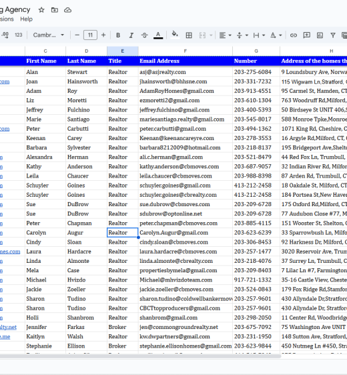
Task: Select Hainsworth last name cell
Action: [x=86, y=81]
